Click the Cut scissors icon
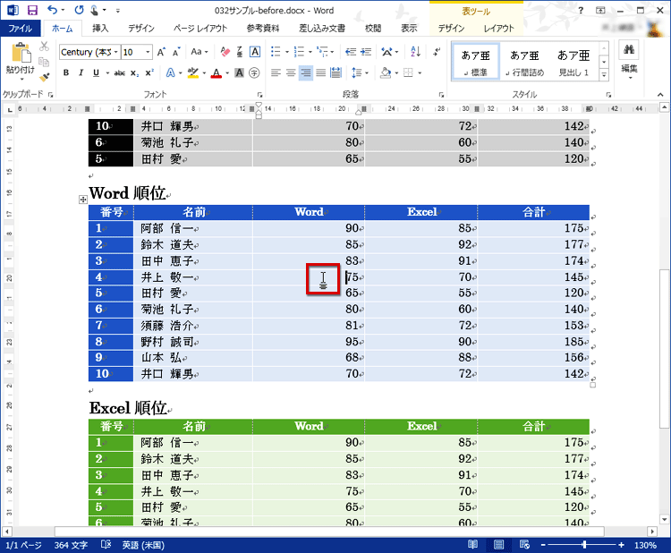Image resolution: width=671 pixels, height=553 pixels. tap(44, 46)
